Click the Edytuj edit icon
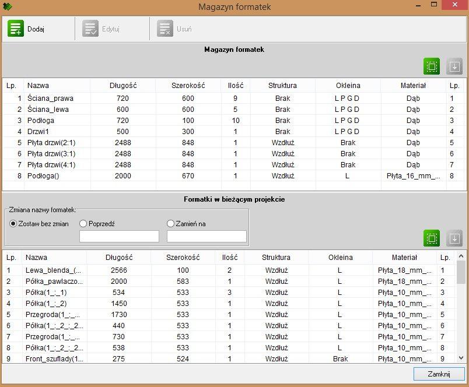 coord(90,29)
